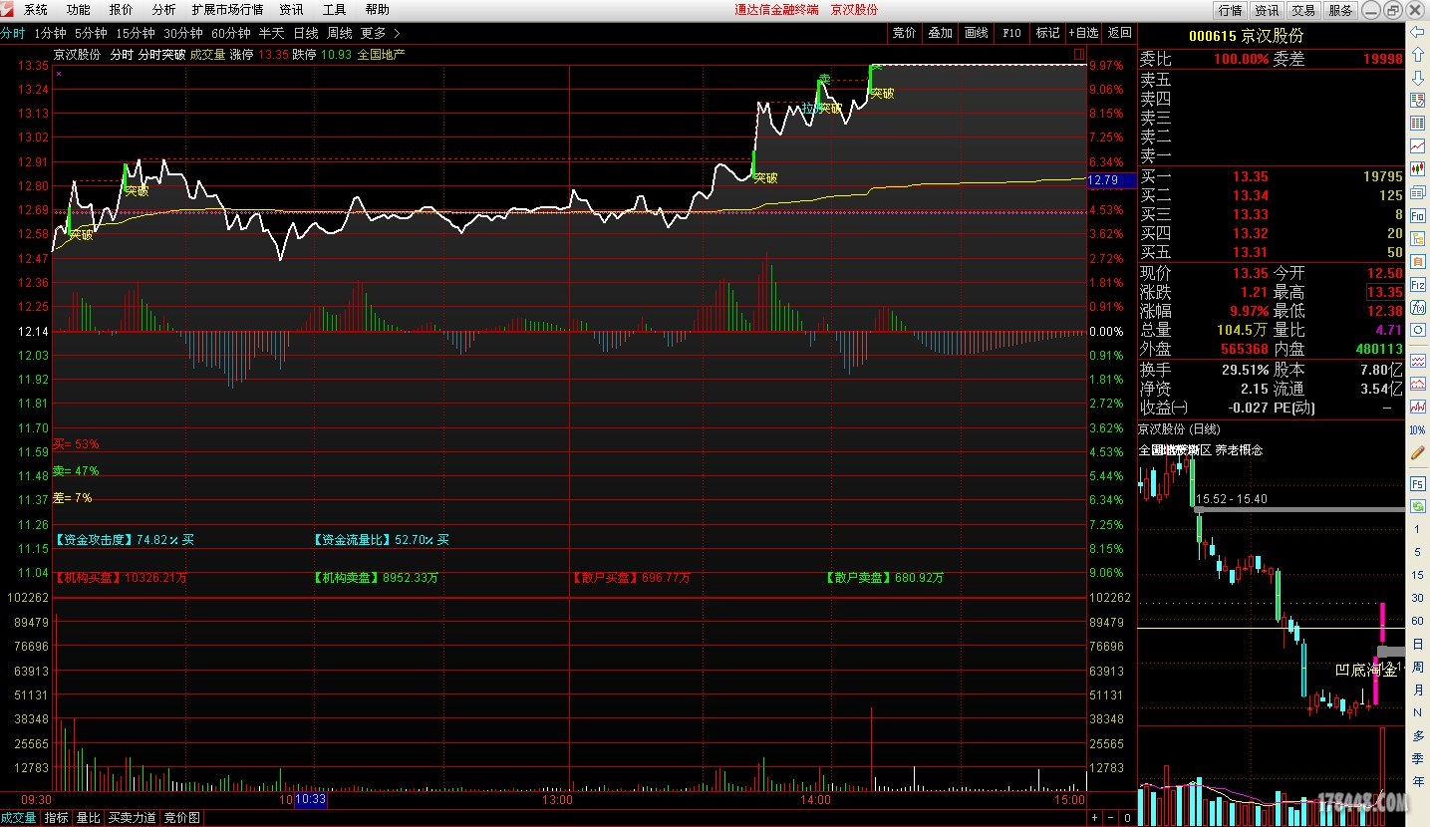This screenshot has width=1430, height=827.
Task: Select 多 multi-period in sidebar
Action: coord(1417,735)
